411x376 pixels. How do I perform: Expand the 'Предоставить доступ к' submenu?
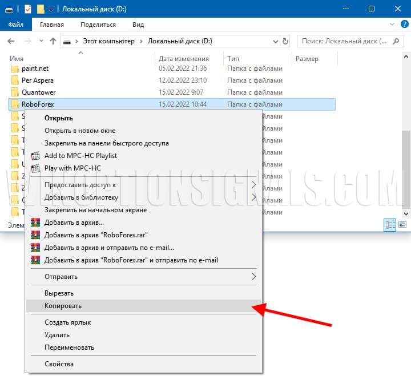click(x=254, y=185)
